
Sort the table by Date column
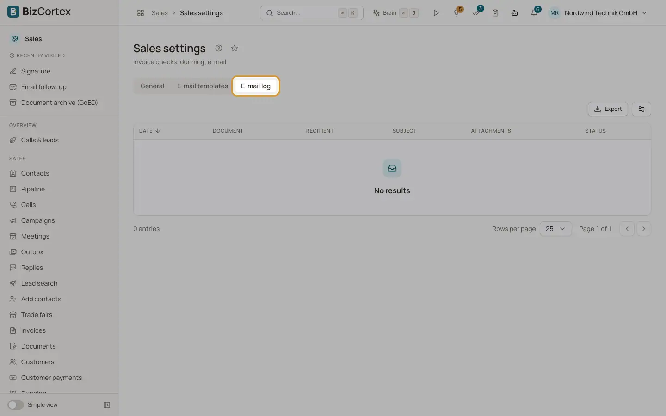(150, 131)
